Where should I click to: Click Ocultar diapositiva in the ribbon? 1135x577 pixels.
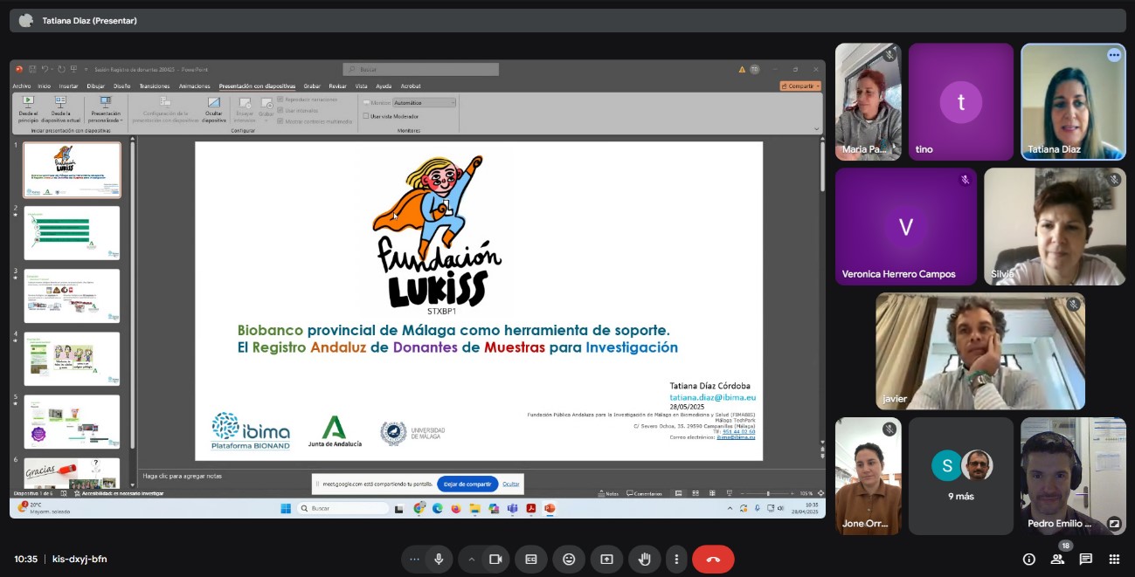tap(214, 109)
